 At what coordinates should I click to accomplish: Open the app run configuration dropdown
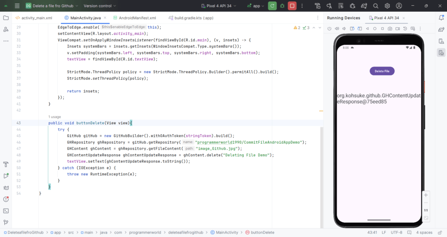(256, 6)
